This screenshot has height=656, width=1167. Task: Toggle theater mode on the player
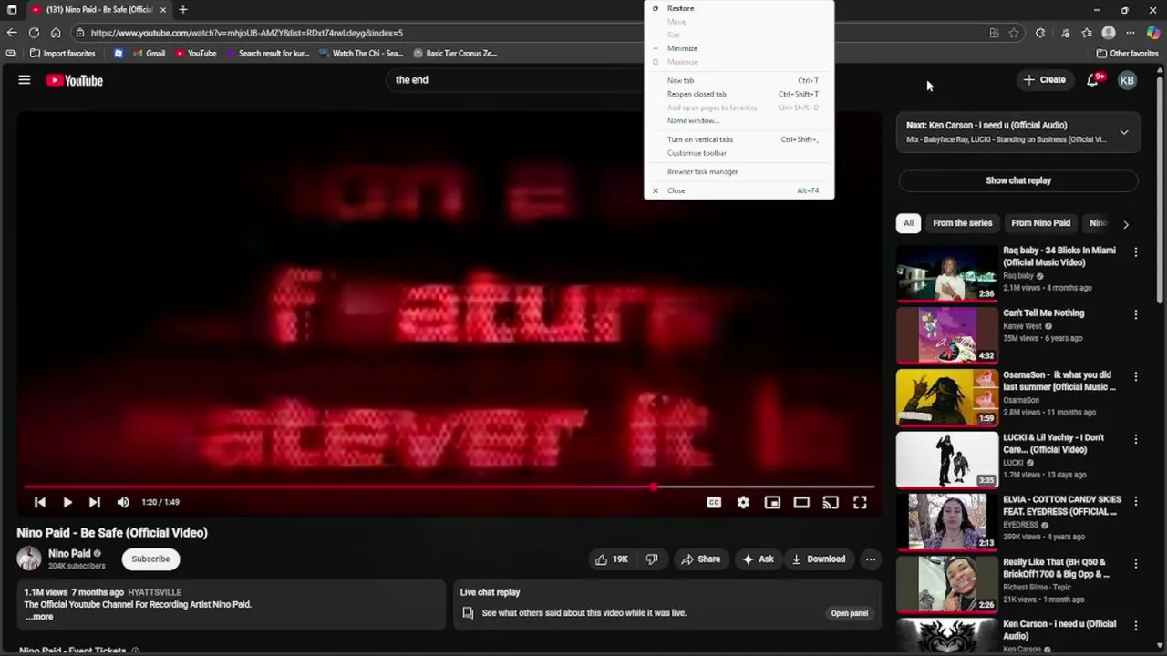click(x=801, y=502)
